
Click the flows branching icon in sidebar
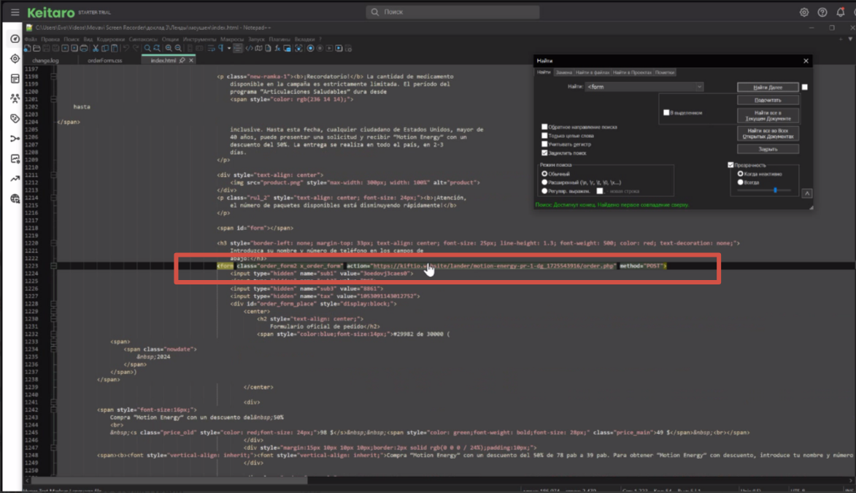pyautogui.click(x=15, y=139)
